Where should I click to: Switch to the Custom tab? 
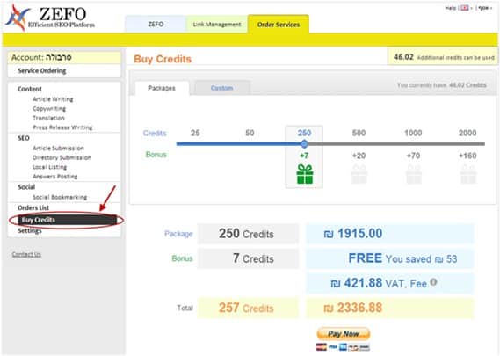tap(222, 88)
